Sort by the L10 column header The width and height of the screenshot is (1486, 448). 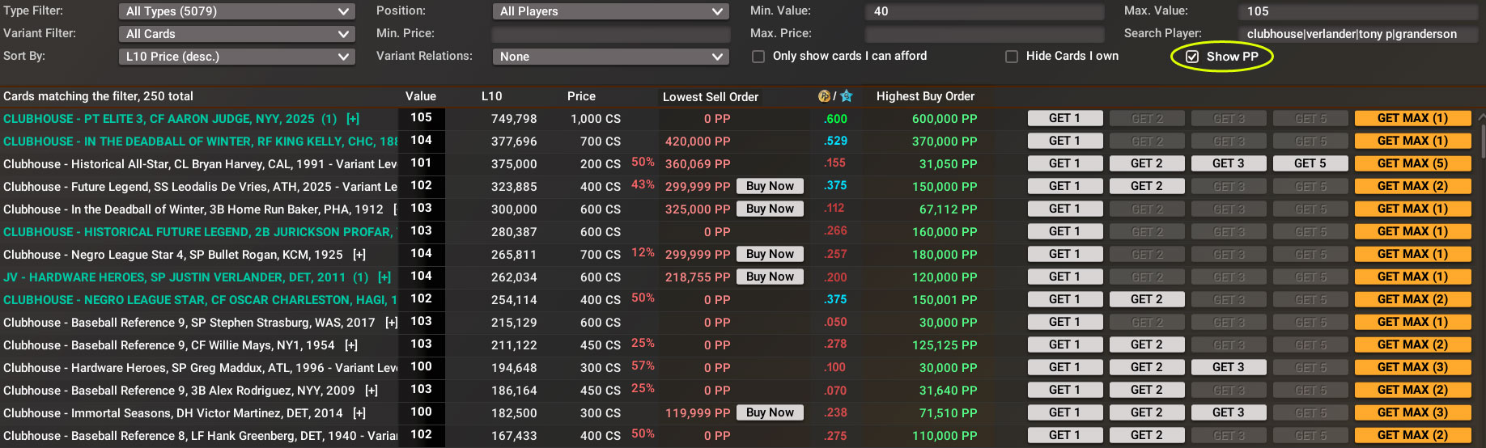(491, 96)
